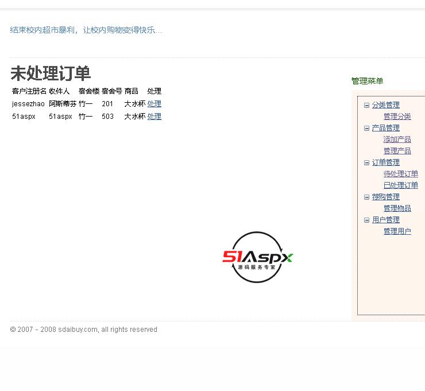View 已处理订单 processed orders
The height and width of the screenshot is (391, 425).
(400, 185)
